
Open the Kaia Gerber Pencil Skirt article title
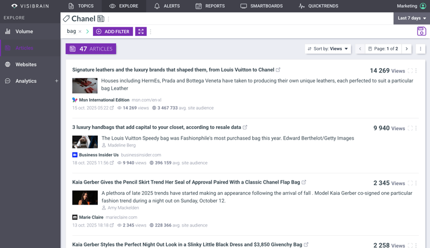click(185, 183)
